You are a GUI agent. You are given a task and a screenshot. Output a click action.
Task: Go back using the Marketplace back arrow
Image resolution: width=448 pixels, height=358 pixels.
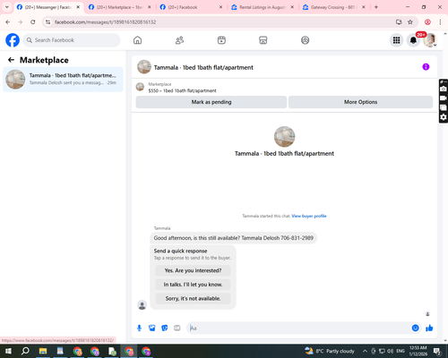(x=11, y=60)
